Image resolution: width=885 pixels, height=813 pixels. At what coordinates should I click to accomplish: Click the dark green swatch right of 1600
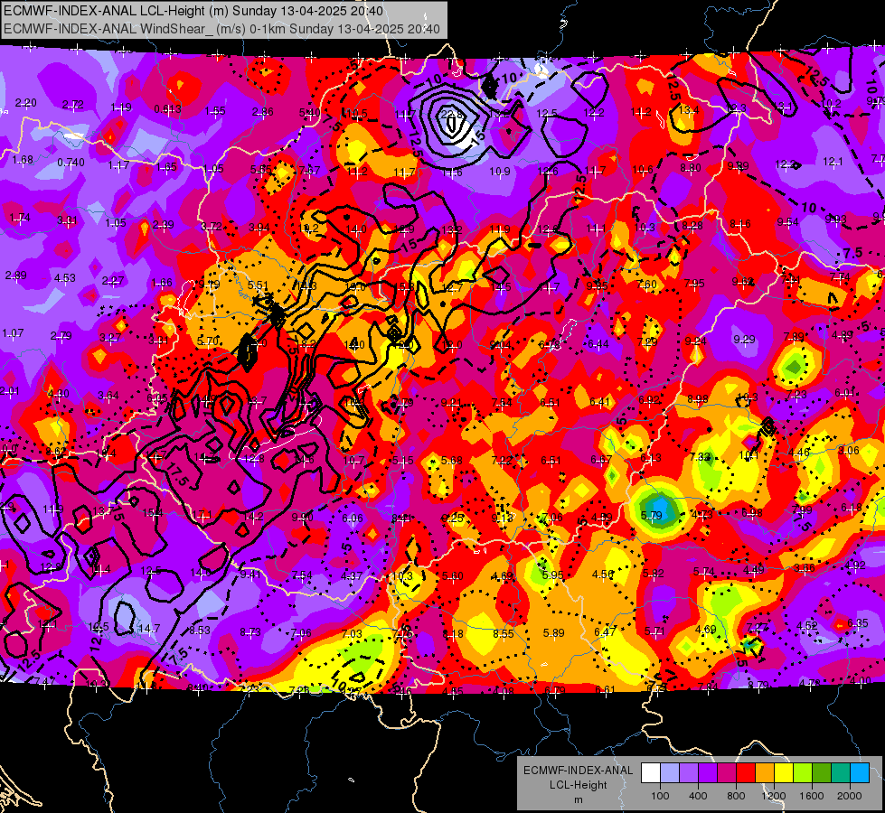tap(822, 773)
